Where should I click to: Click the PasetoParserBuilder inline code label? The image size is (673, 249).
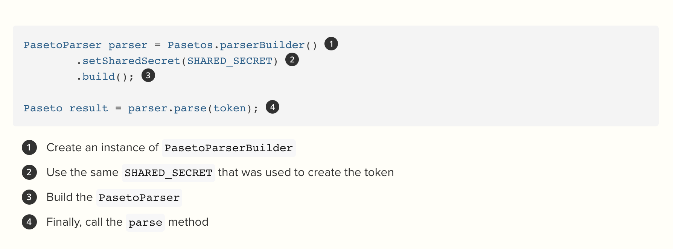[x=228, y=148]
